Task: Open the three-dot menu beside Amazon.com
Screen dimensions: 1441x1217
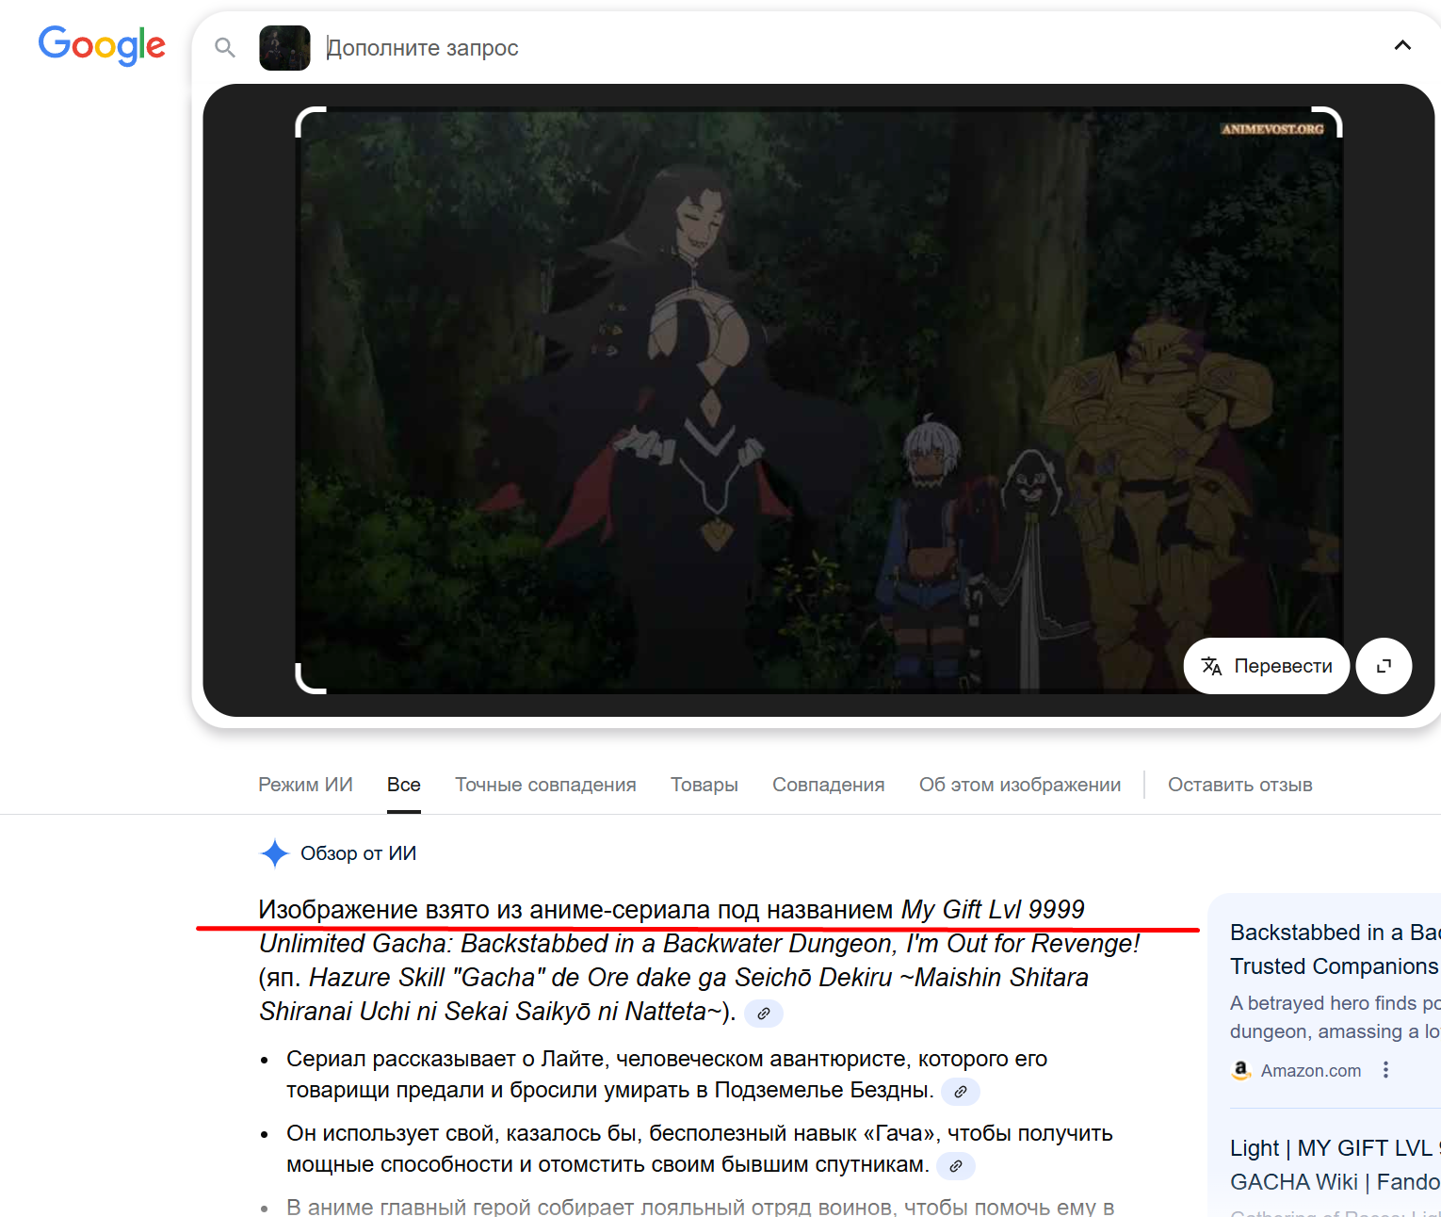Action: coord(1385,1070)
